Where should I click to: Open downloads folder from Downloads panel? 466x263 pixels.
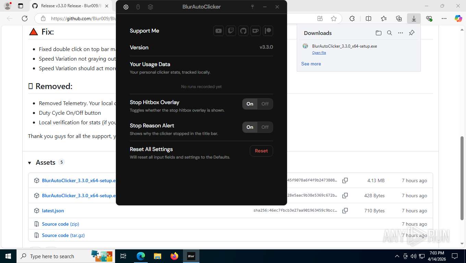[x=379, y=33]
